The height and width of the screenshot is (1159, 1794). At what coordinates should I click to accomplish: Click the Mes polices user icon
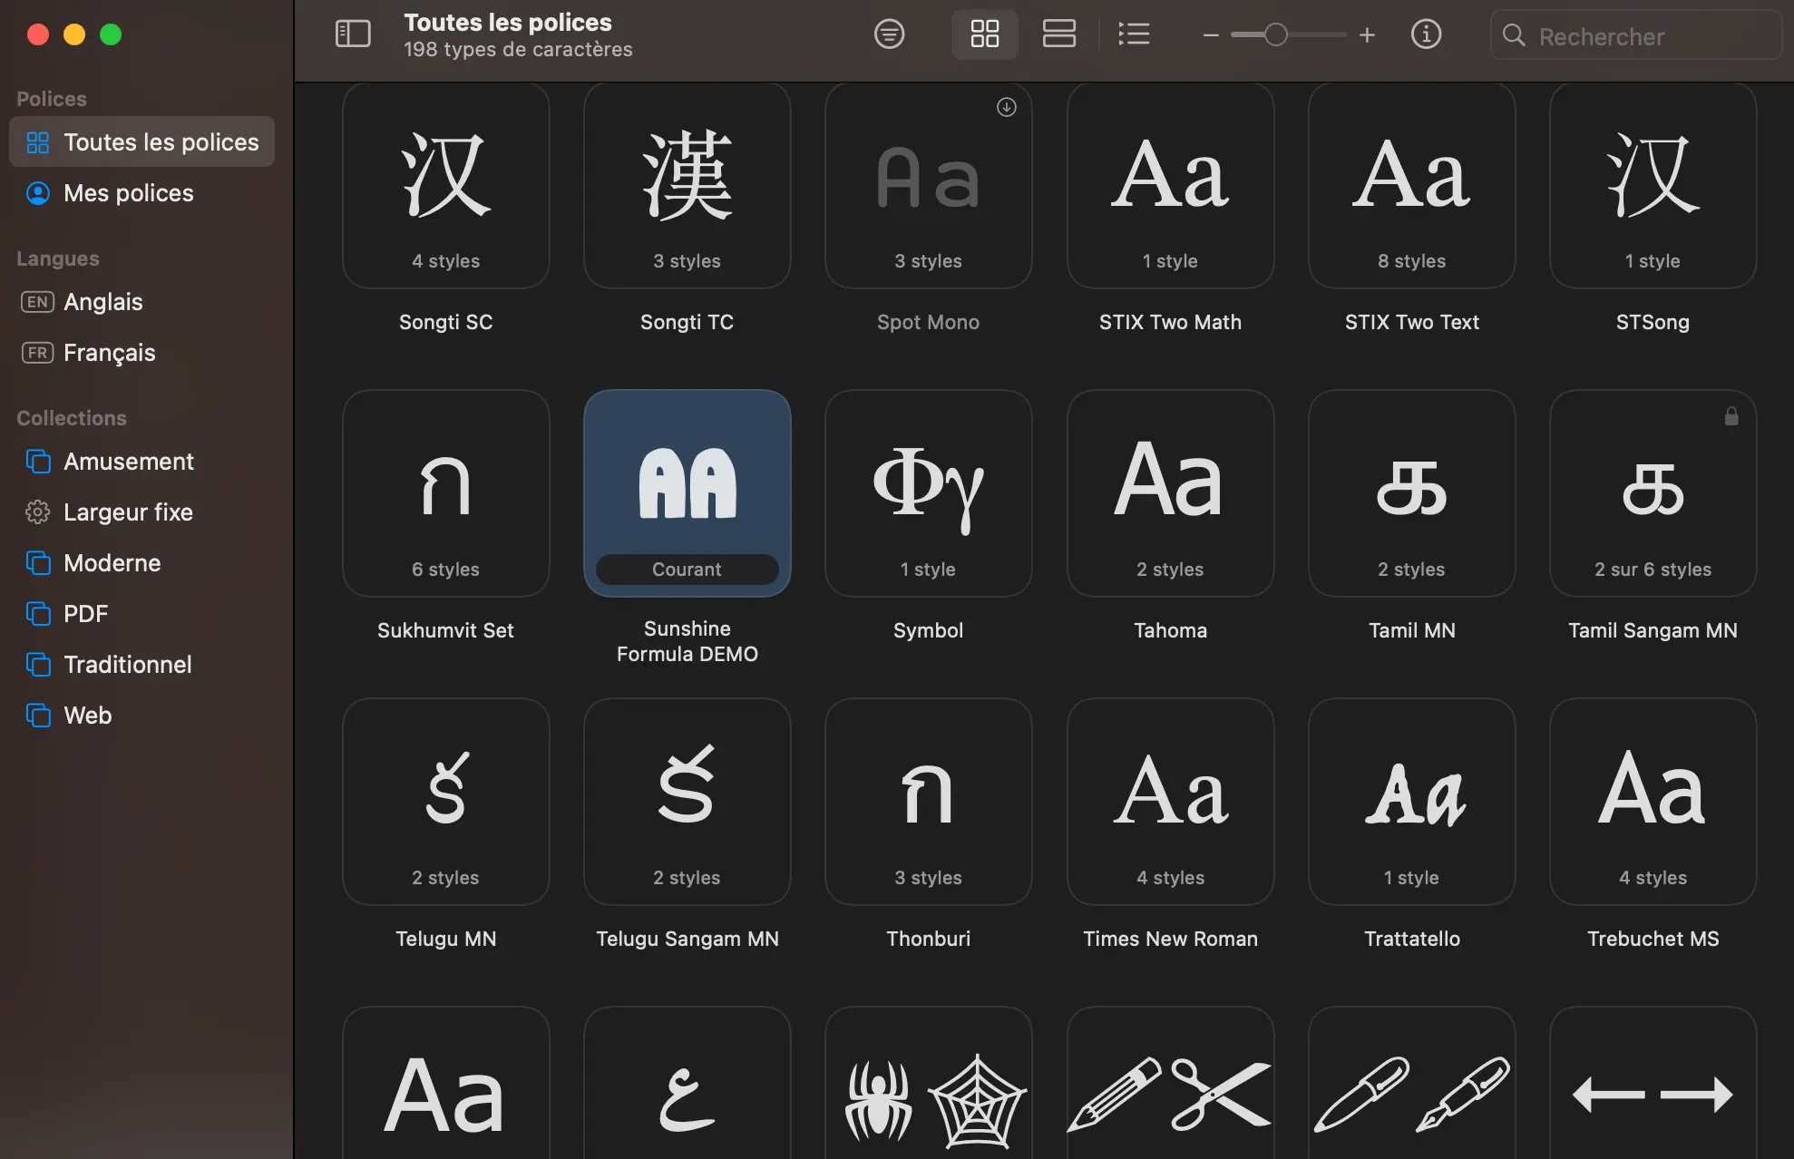(38, 193)
